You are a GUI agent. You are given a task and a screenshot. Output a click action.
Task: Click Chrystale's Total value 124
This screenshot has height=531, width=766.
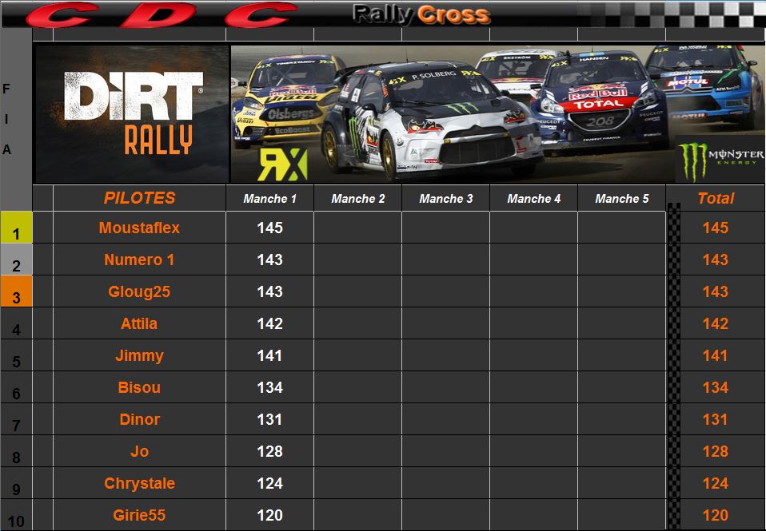pyautogui.click(x=715, y=483)
